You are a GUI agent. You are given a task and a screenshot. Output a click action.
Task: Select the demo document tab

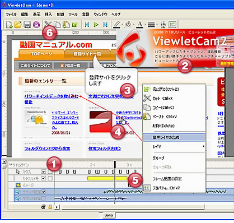coord(109,215)
